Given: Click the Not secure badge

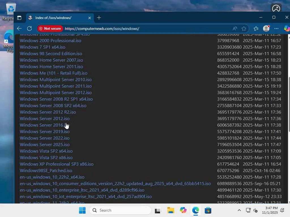Looking at the screenshot, I should [x=50, y=29].
